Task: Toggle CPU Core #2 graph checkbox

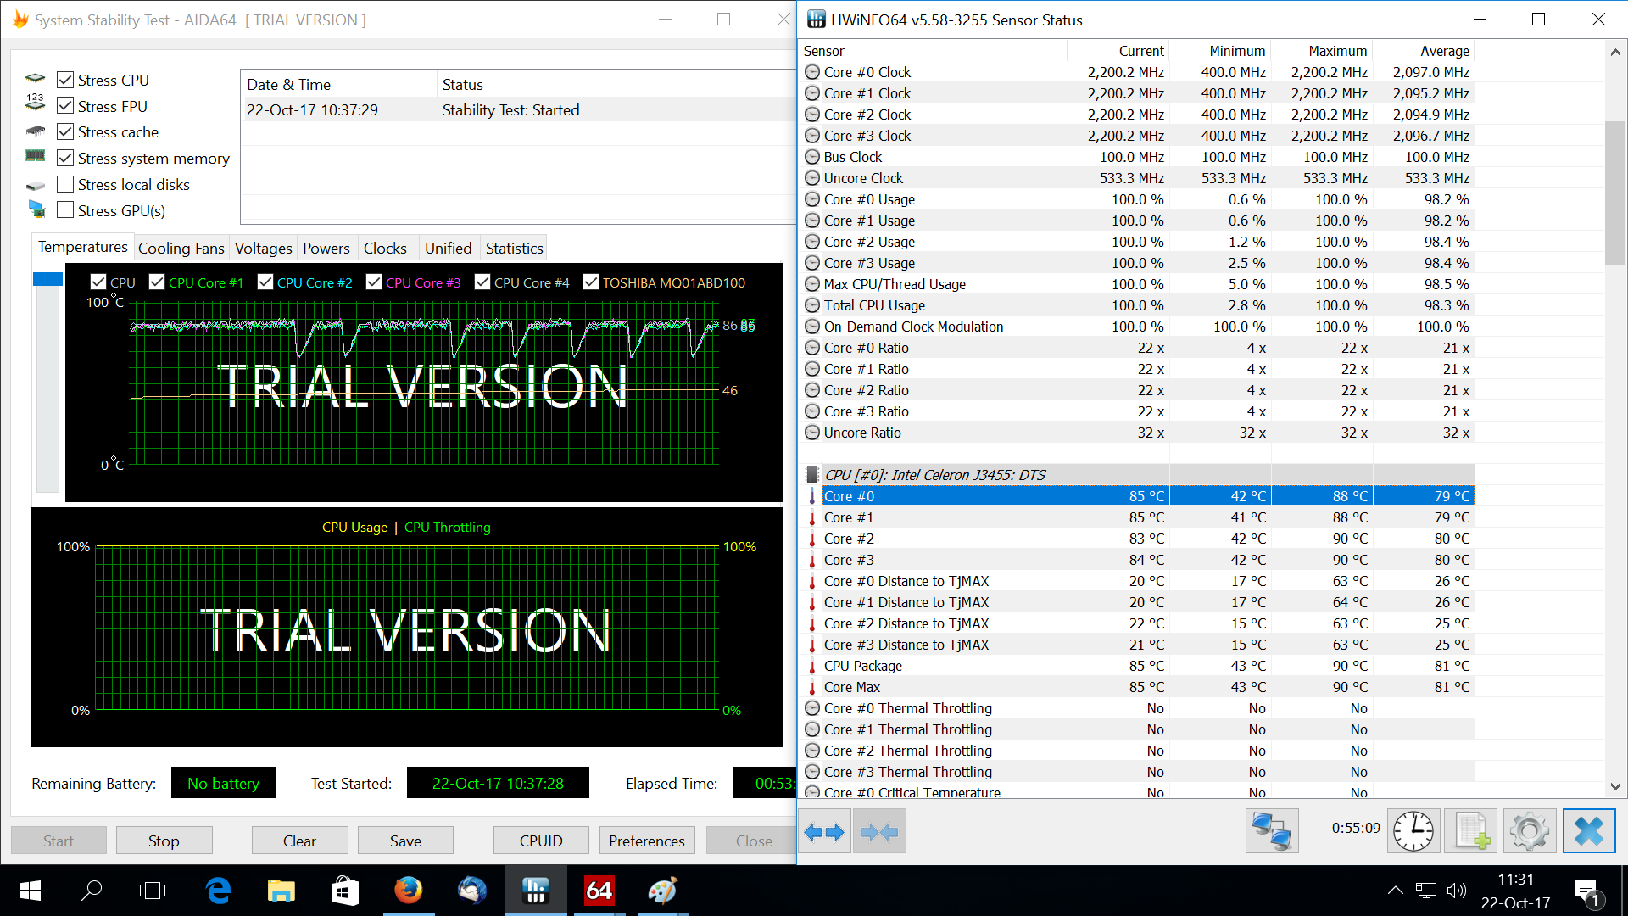Action: [x=265, y=282]
